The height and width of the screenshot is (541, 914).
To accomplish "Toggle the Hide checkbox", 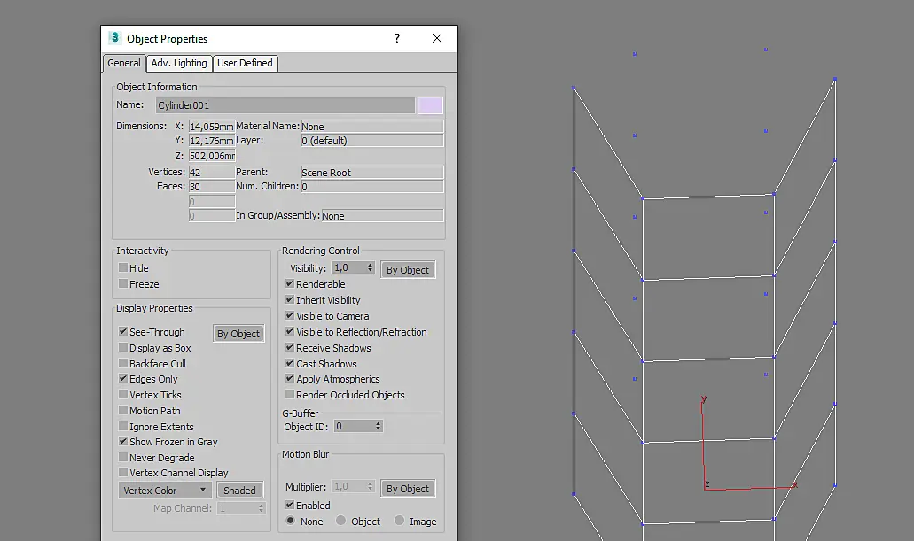I will pyautogui.click(x=123, y=268).
